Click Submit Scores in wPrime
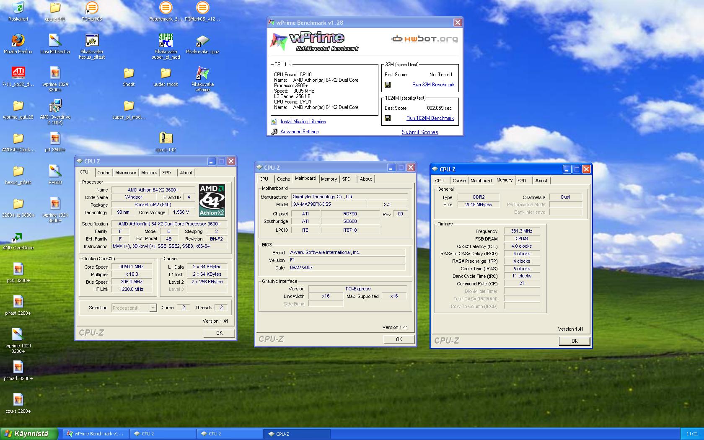The height and width of the screenshot is (440, 704). 420,132
